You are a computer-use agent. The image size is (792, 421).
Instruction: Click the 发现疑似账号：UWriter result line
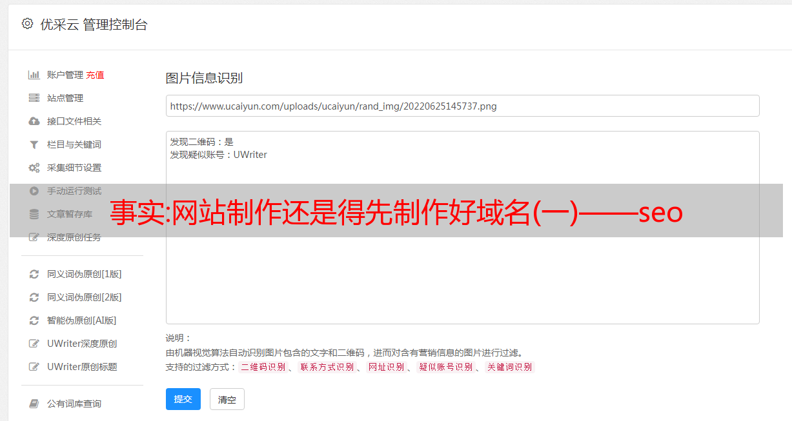[219, 155]
